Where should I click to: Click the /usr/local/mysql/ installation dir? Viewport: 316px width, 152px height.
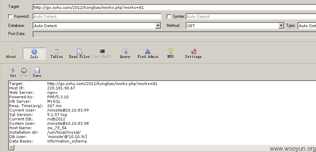(x=64, y=132)
